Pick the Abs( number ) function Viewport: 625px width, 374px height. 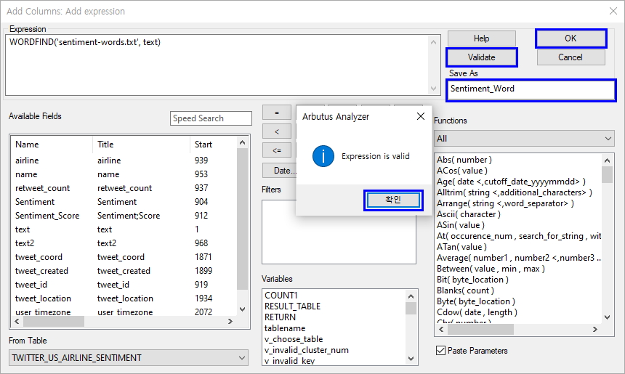coord(464,160)
